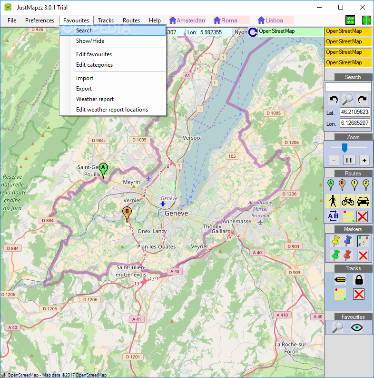Viewport: 374px width, 378px height.
Task: Click the green split-view map icon
Action: click(366, 20)
